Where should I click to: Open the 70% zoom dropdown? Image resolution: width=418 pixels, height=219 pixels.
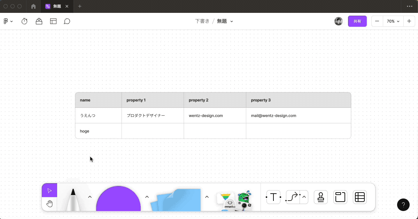tap(393, 21)
